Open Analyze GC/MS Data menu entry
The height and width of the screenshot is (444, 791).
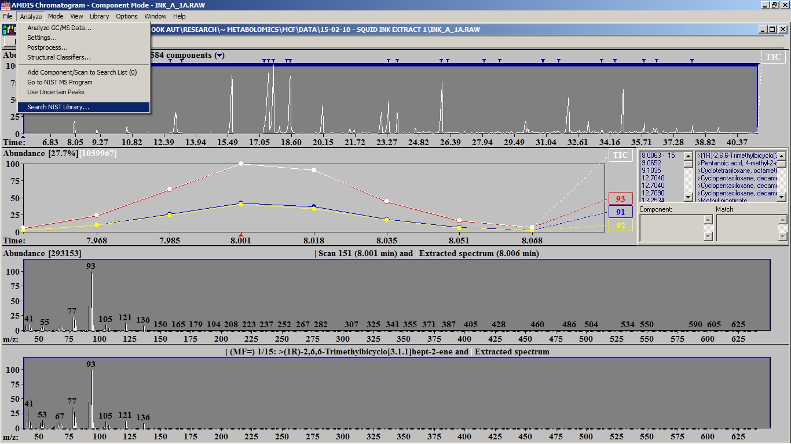coord(59,28)
